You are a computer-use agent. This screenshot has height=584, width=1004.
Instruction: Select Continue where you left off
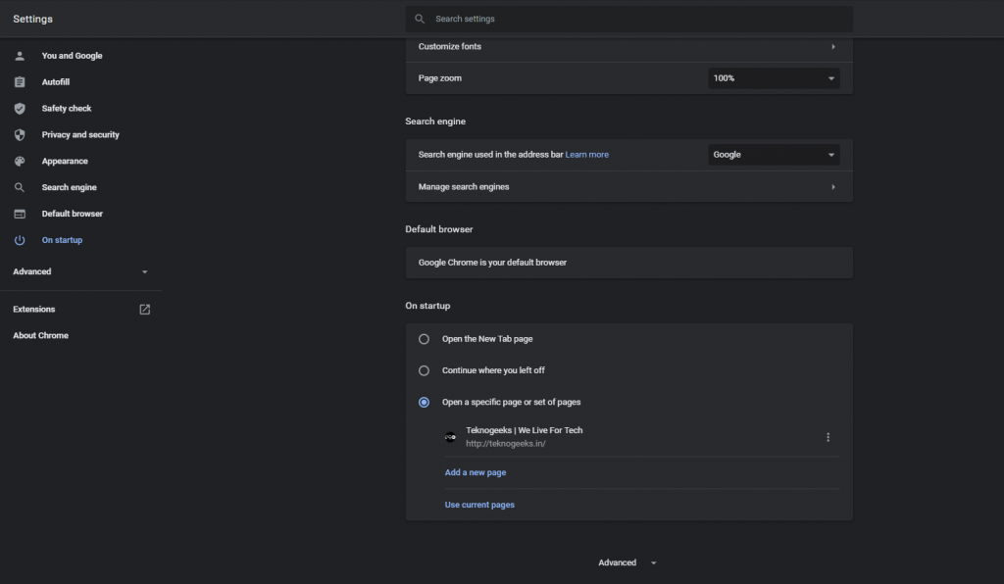click(x=424, y=370)
